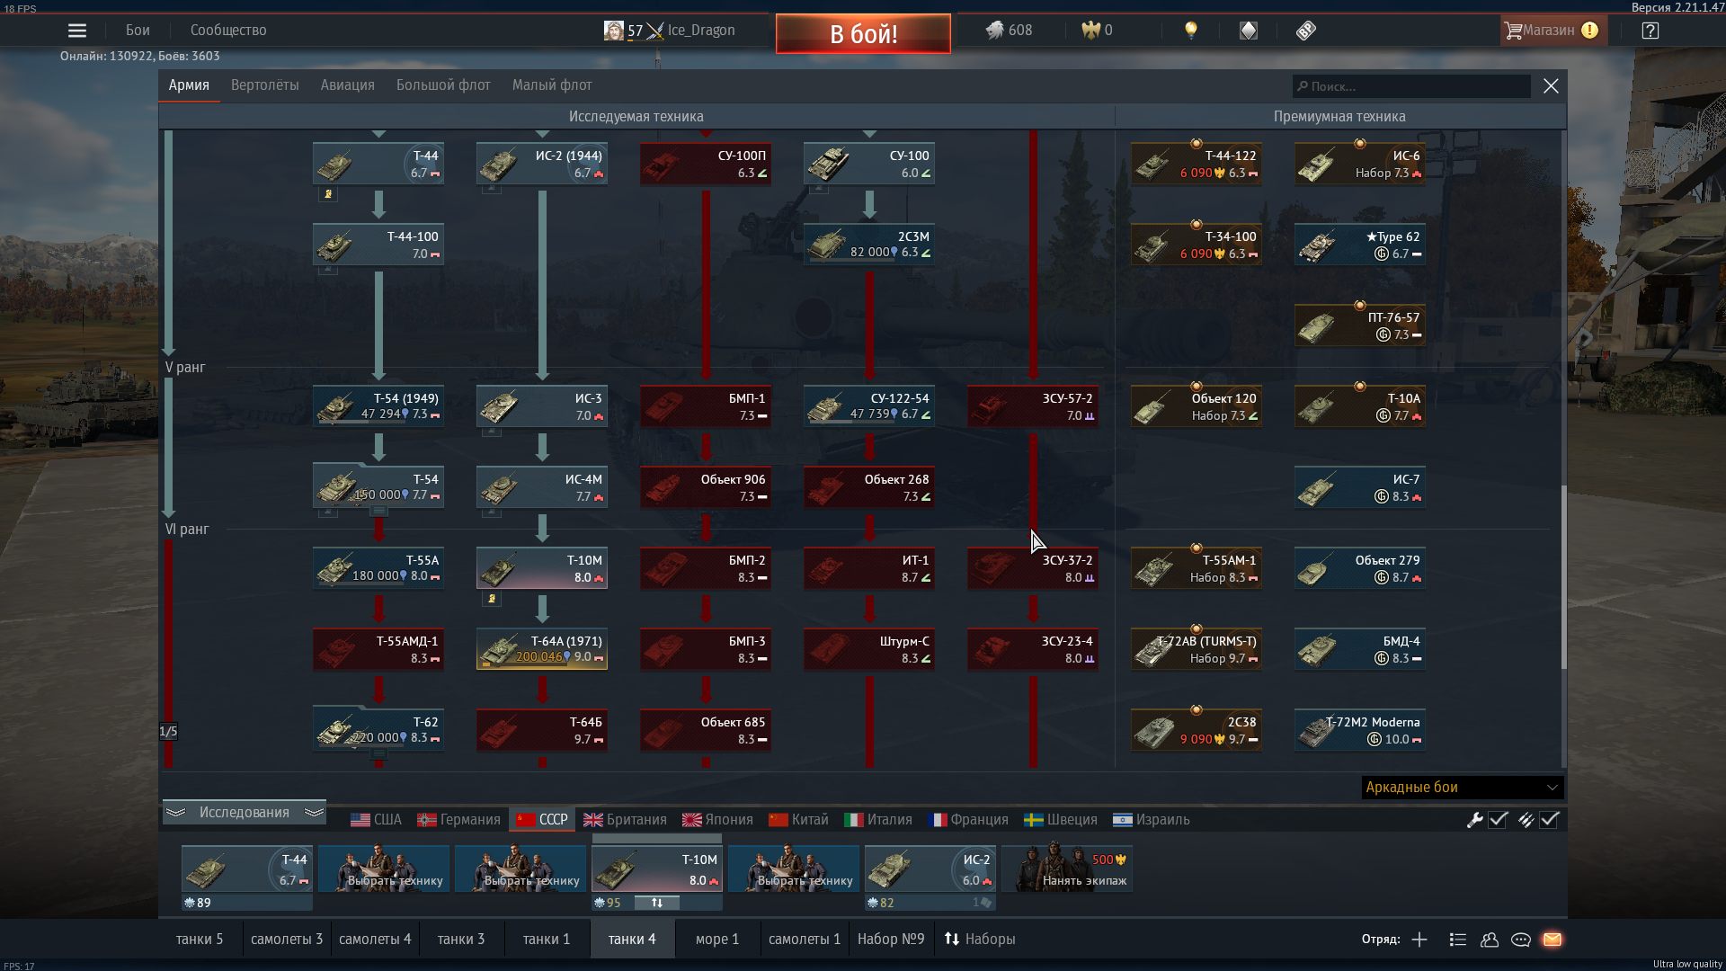Click the Т-44 crew slot in lineup

point(246,869)
